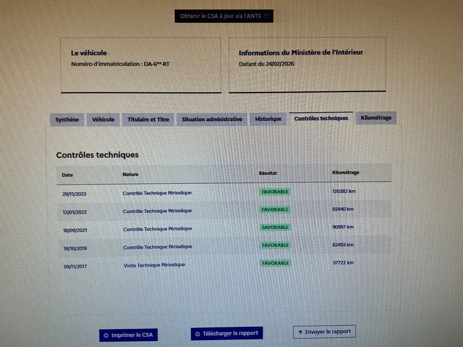
Task: Select the Contrôles techniques tab
Action: [x=321, y=119]
